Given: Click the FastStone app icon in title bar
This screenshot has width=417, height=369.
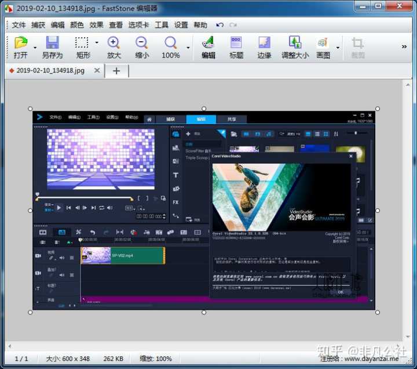Looking at the screenshot, I should [9, 9].
